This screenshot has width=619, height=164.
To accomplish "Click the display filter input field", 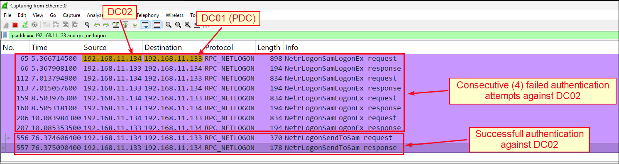I will click(x=313, y=35).
